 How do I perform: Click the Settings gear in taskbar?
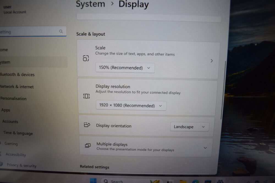pyautogui.click(x=220, y=181)
